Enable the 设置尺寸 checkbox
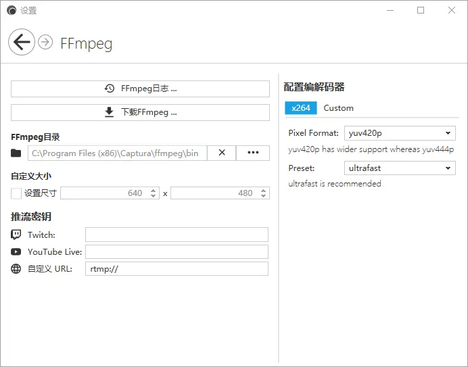 click(x=16, y=193)
